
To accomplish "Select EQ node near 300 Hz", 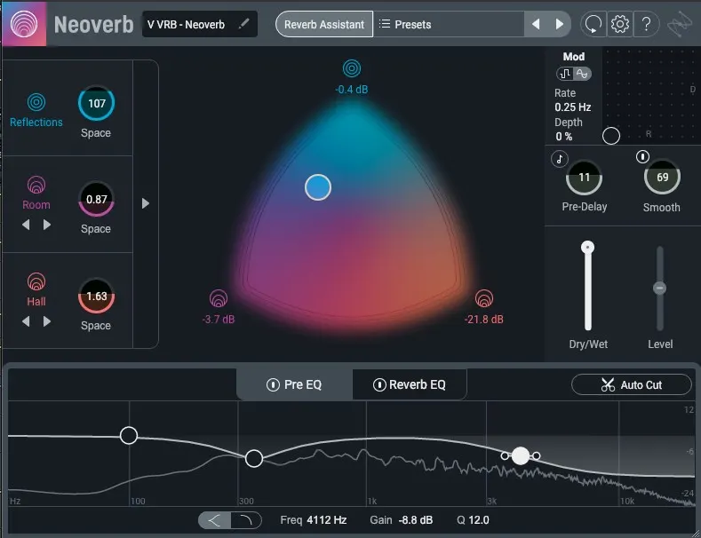I will (x=254, y=458).
